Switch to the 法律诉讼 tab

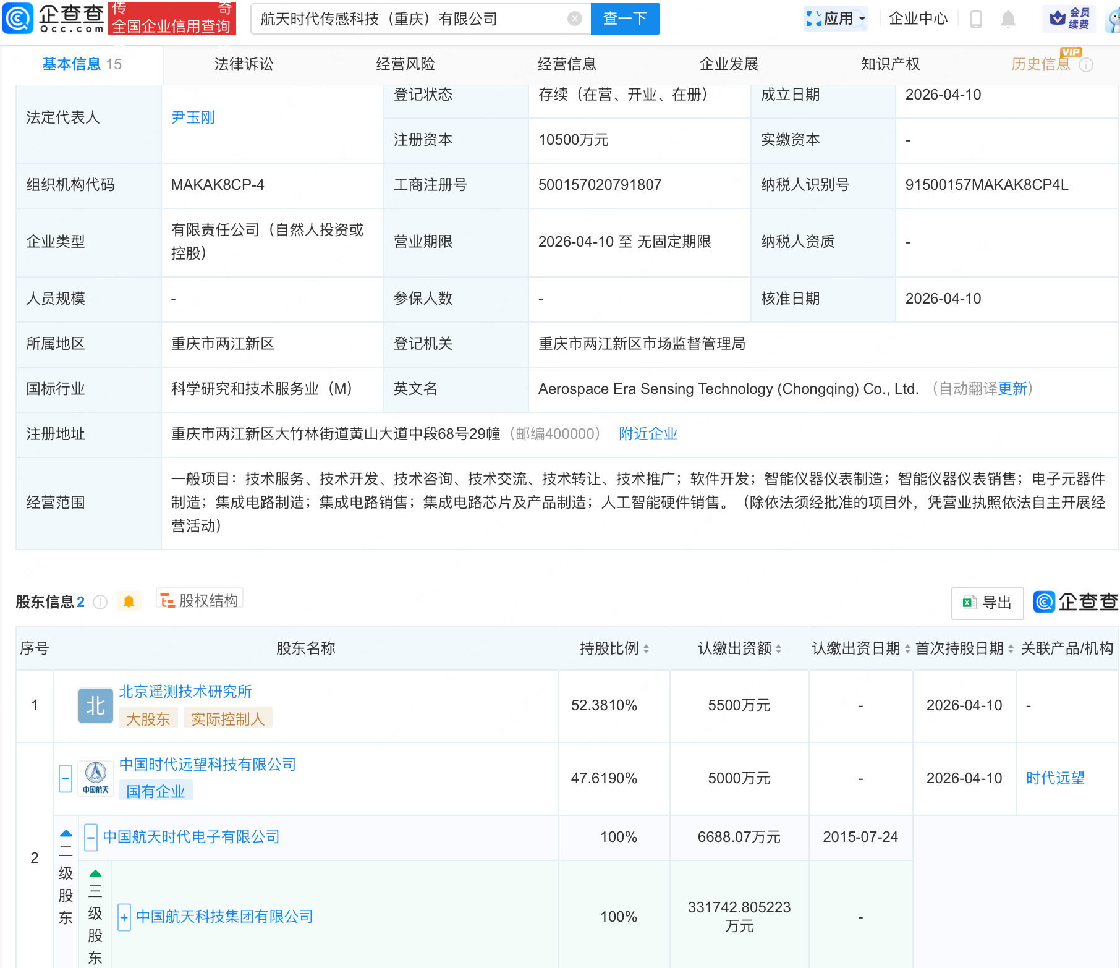244,64
